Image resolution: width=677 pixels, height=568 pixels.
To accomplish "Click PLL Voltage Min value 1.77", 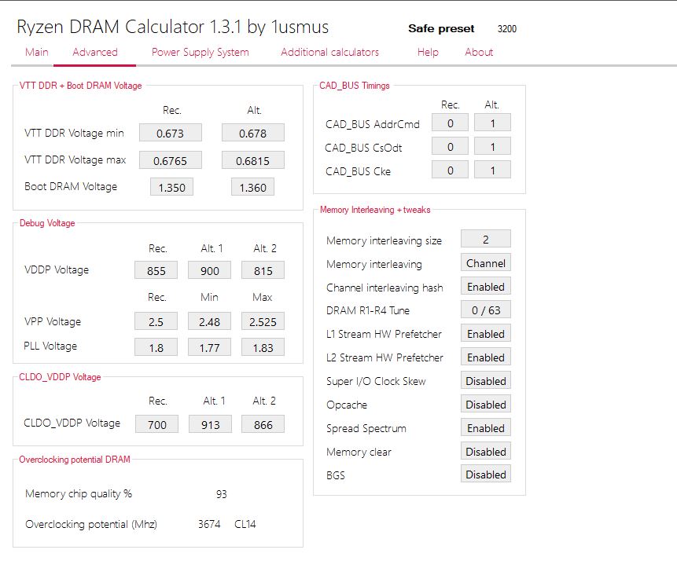I will pyautogui.click(x=209, y=346).
